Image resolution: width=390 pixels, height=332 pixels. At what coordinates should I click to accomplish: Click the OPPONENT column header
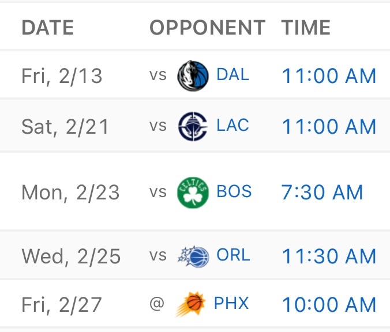pos(207,28)
